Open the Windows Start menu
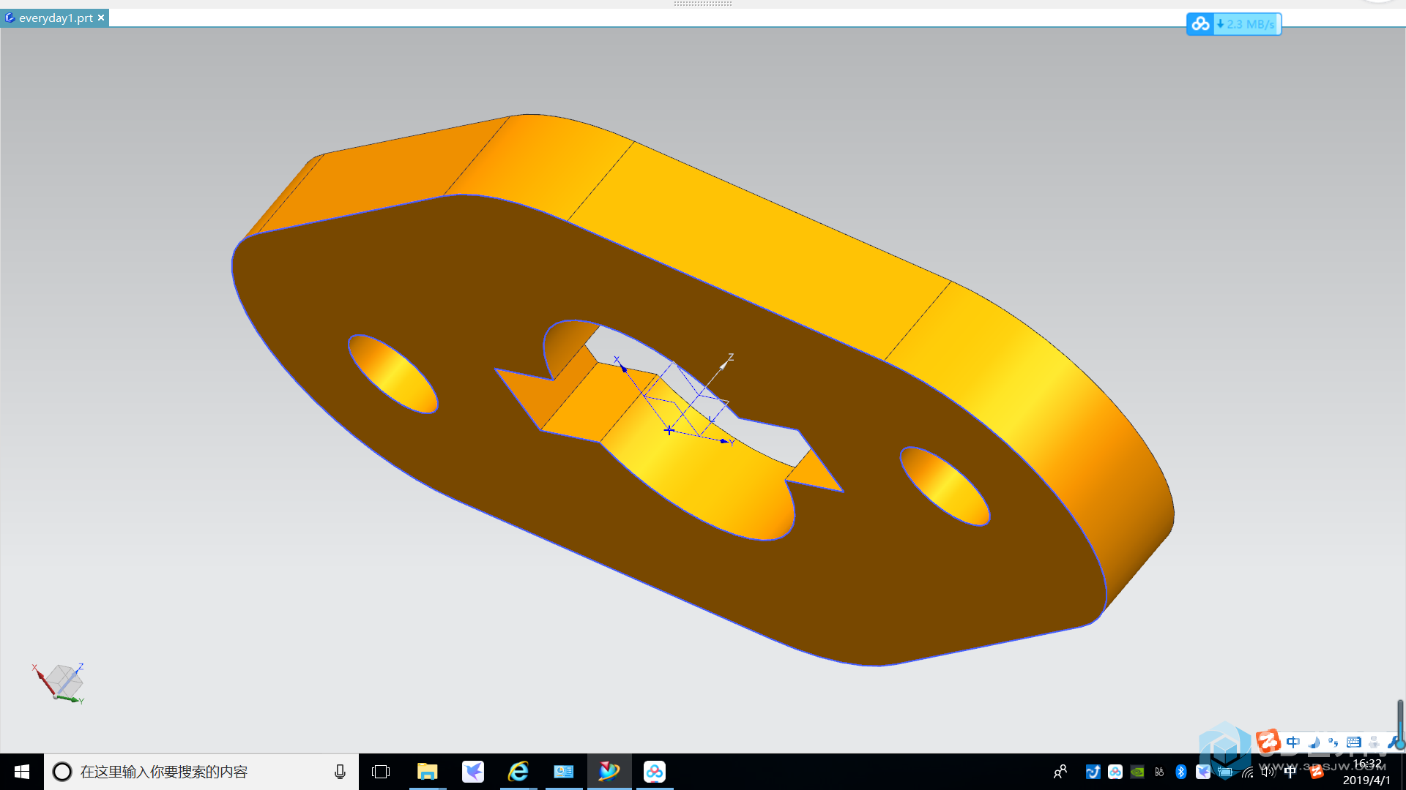The image size is (1406, 790). pos(21,772)
